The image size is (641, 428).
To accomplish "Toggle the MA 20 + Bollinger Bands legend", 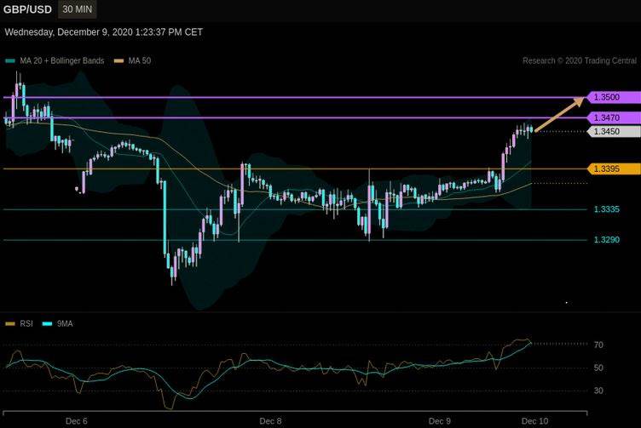I will pyautogui.click(x=55, y=60).
